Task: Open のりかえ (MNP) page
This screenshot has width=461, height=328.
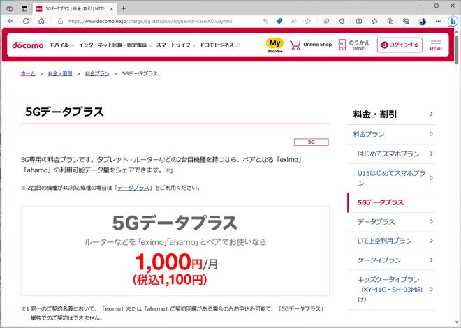Action: point(354,45)
